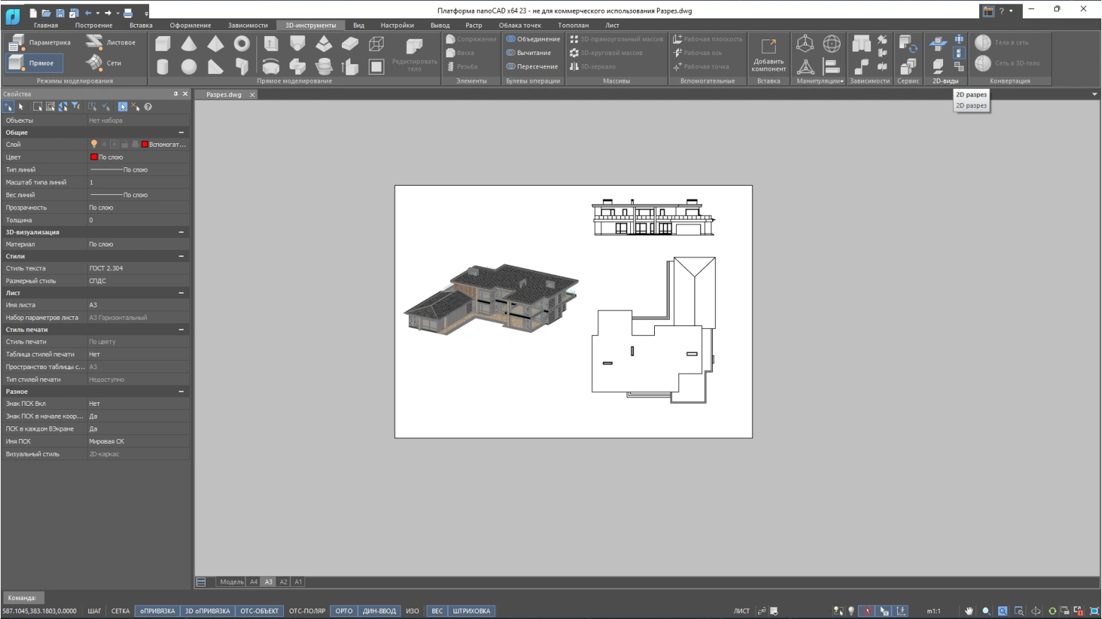The image size is (1102, 619).
Task: Disable 3D оПРИВЯЗКА snap toggle
Action: pos(207,611)
